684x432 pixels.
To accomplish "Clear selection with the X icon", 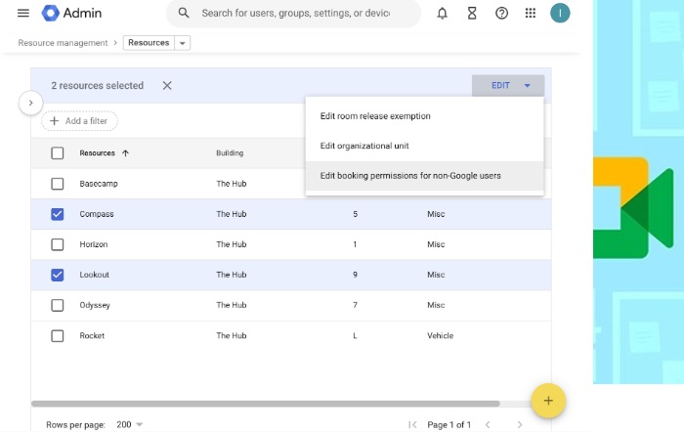I will click(167, 86).
